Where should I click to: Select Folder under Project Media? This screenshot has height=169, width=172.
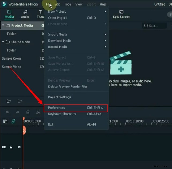pos(12,34)
